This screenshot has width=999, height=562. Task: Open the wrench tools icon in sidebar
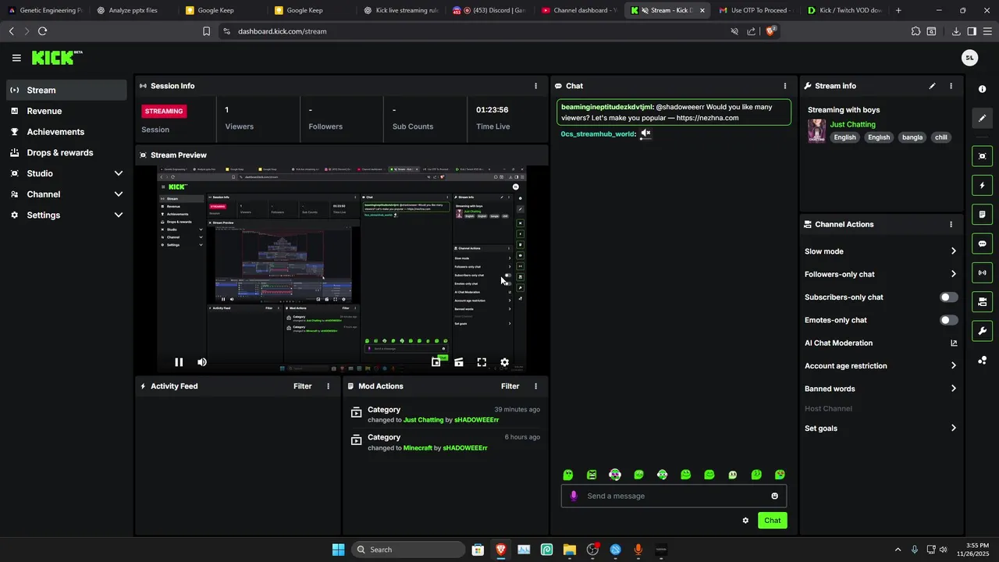tap(982, 331)
